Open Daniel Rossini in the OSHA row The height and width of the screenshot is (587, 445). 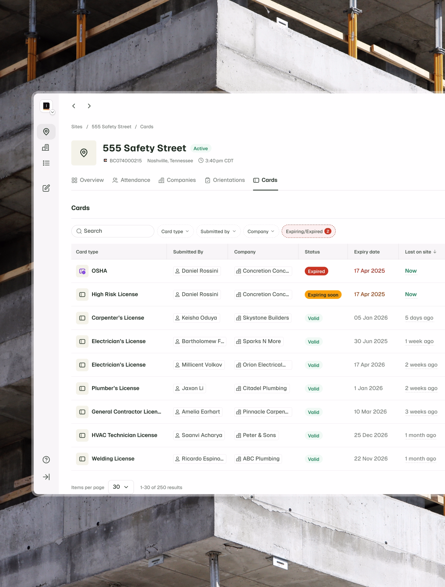click(x=197, y=271)
